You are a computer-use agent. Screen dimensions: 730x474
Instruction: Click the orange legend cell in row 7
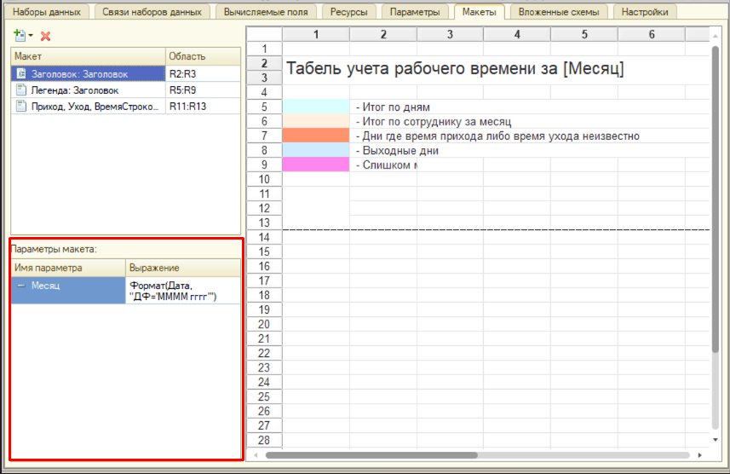click(x=316, y=136)
